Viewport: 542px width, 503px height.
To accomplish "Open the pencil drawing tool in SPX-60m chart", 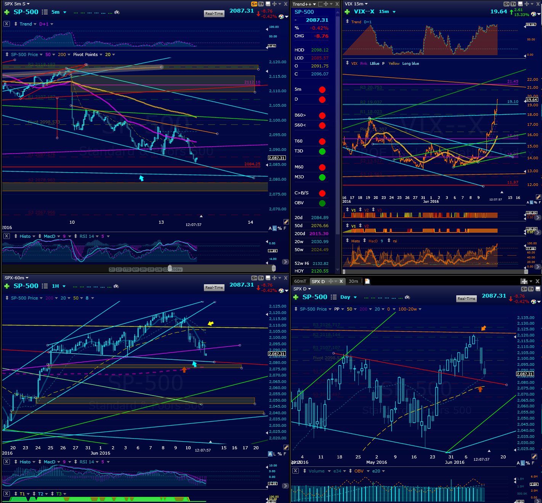I will 286,447.
